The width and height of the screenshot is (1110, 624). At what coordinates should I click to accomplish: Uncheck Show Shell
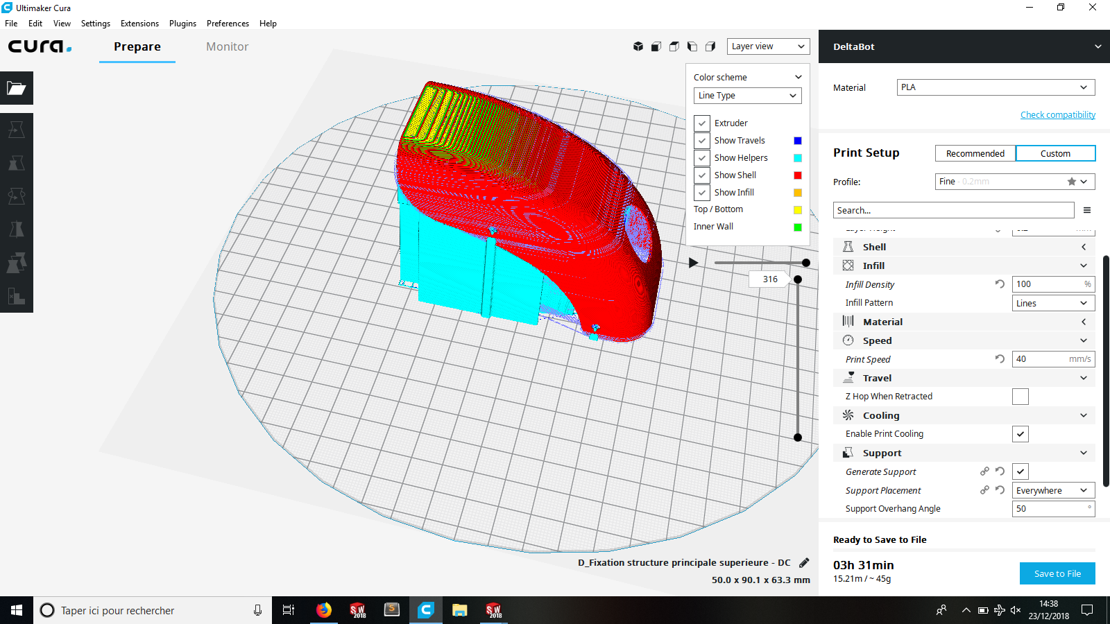coord(702,175)
